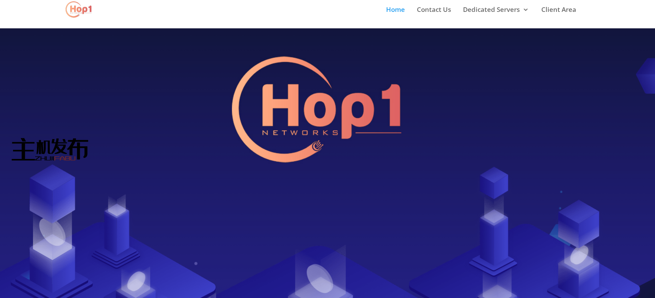655x298 pixels.
Task: Open the Home menu item
Action: click(395, 10)
